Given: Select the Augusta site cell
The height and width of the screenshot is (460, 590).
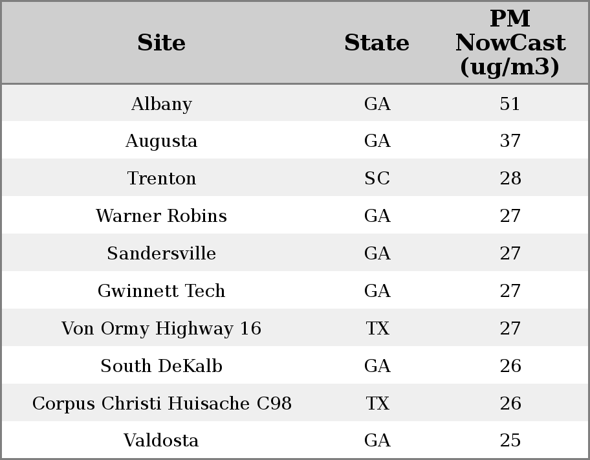Looking at the screenshot, I should [x=161, y=141].
